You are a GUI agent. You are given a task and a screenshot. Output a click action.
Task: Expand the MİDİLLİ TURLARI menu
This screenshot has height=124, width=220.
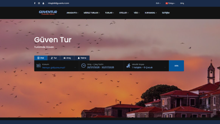[92, 13]
